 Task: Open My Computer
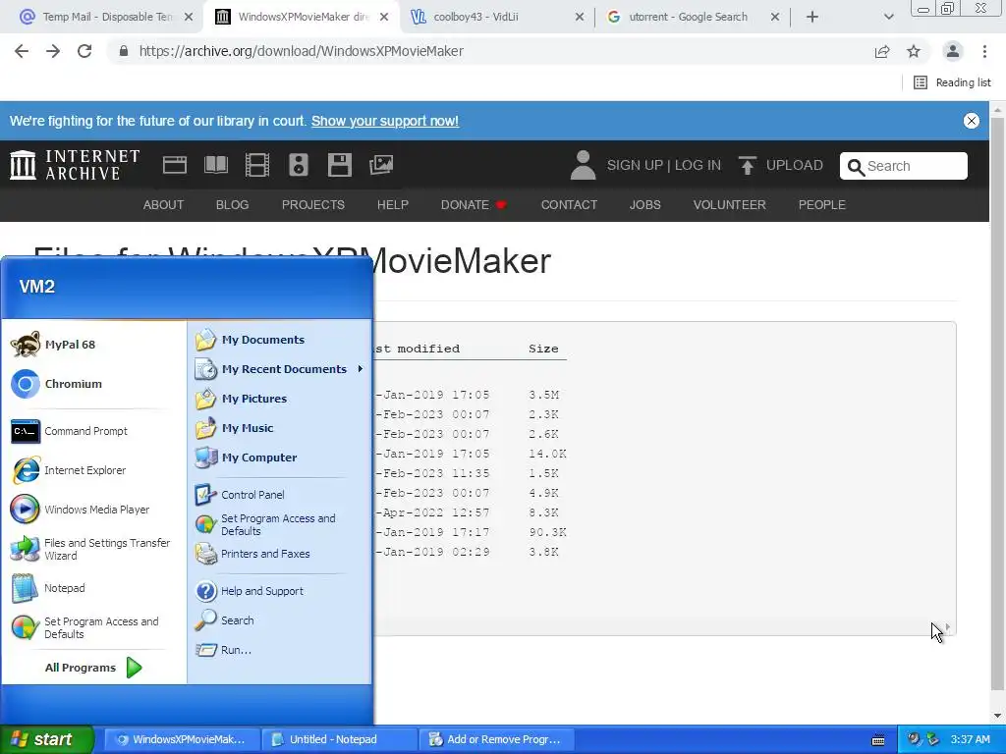(247, 458)
